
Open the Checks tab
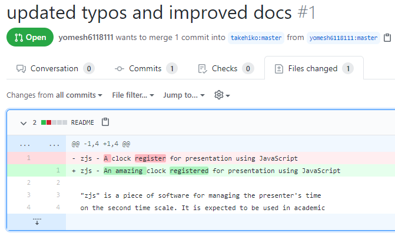pyautogui.click(x=226, y=68)
